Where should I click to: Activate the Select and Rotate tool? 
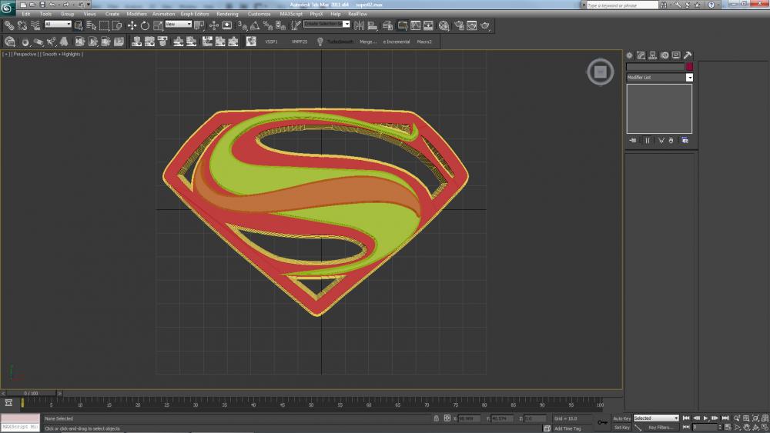tap(145, 25)
